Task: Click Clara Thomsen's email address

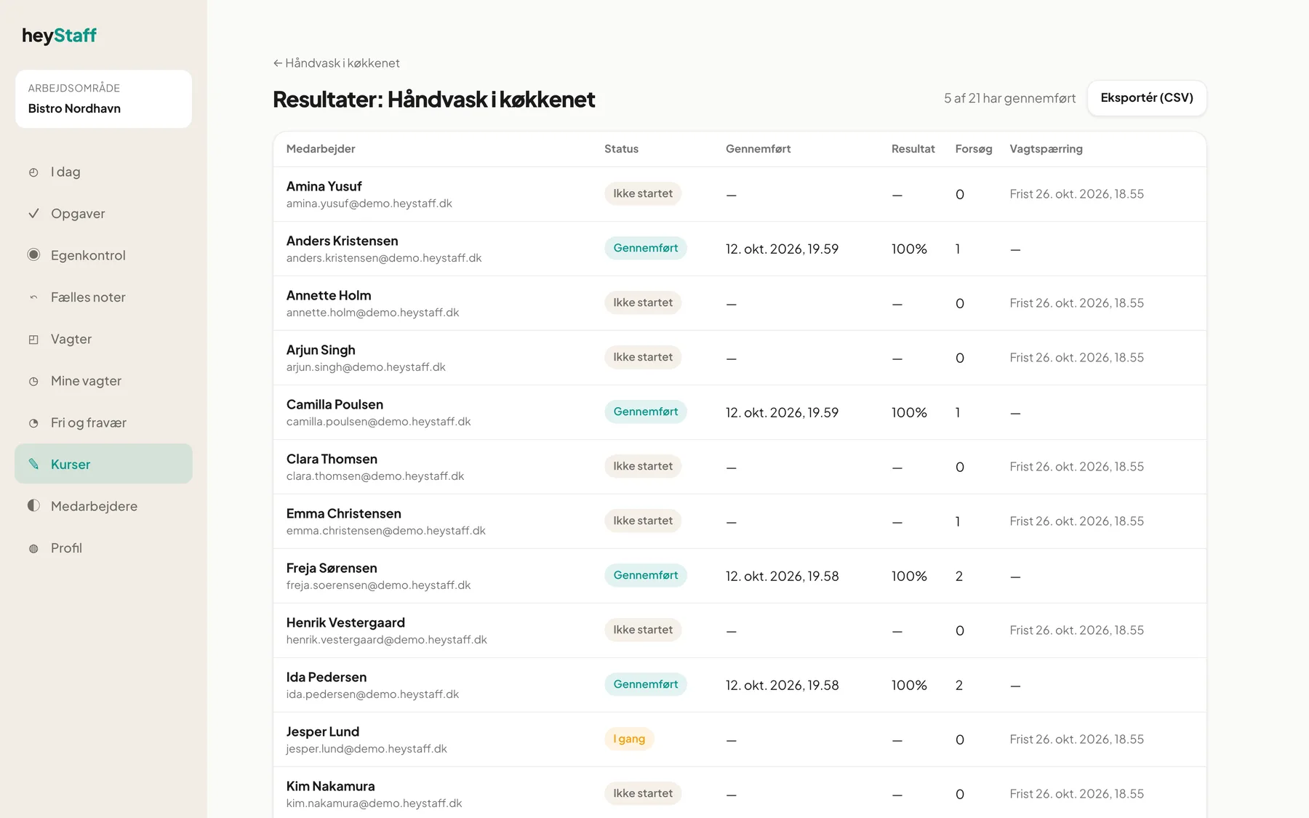Action: coord(375,476)
